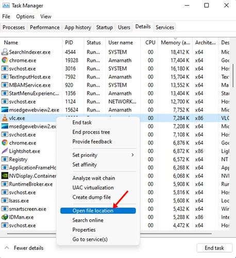236x258 pixels.
Task: Click the Task Manager title bar icon
Action: tap(6, 6)
